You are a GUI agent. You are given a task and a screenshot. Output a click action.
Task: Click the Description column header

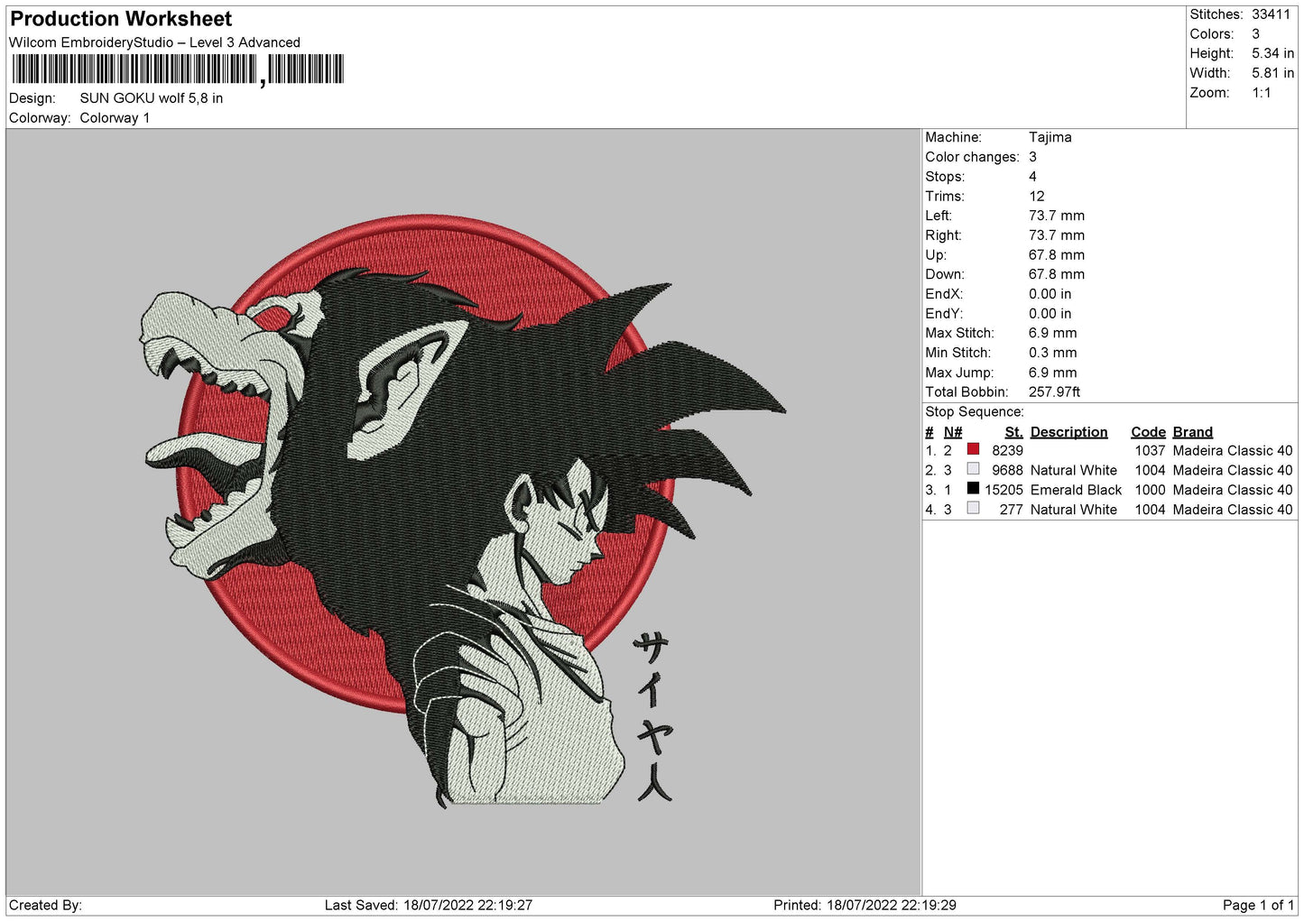[x=1068, y=432]
